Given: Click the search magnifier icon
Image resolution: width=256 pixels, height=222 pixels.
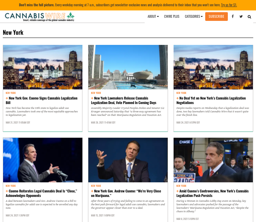Looking at the screenshot, I should 249,17.
